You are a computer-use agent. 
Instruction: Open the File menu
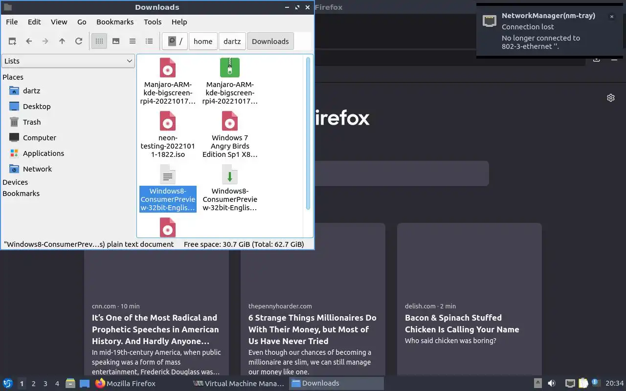coord(12,22)
